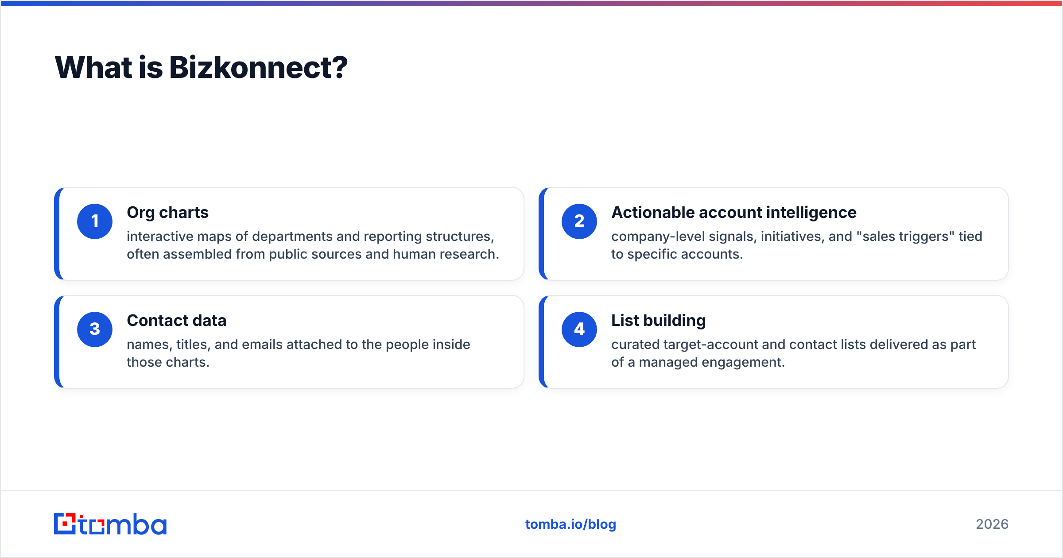Click description starting 'company-level signals, initiatives'
This screenshot has height=558, width=1063.
point(797,245)
